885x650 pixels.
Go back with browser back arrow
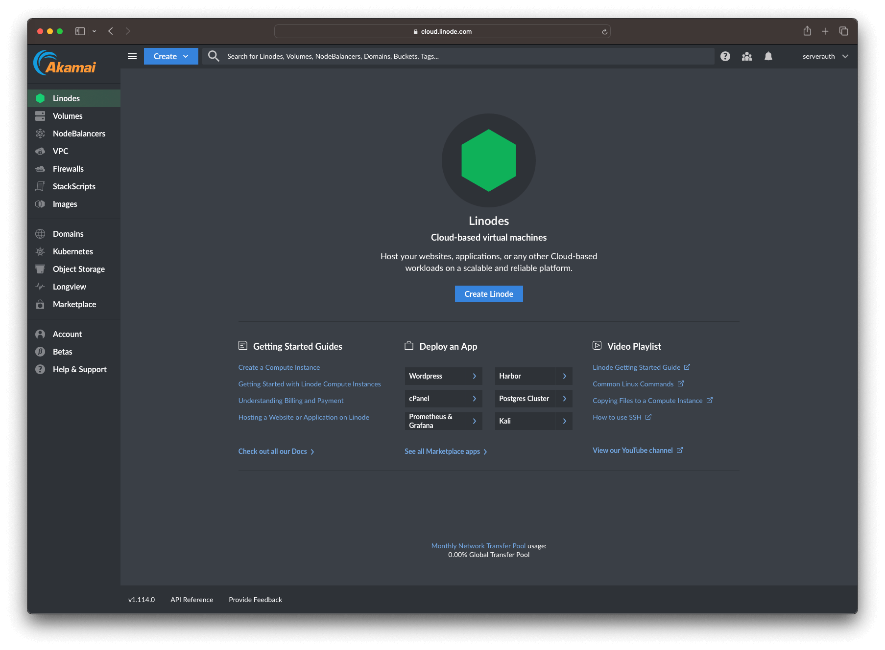coord(111,31)
